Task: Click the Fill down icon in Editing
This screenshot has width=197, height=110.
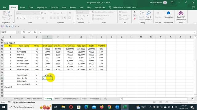Action: tap(135, 15)
